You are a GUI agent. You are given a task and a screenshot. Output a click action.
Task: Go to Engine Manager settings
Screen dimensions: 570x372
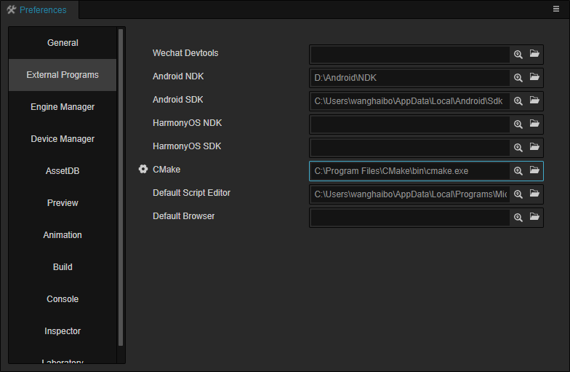coord(63,107)
